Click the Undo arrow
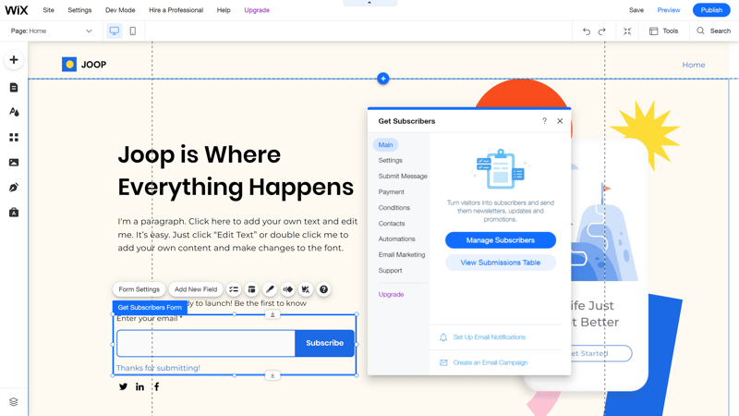739x416 pixels. (587, 31)
